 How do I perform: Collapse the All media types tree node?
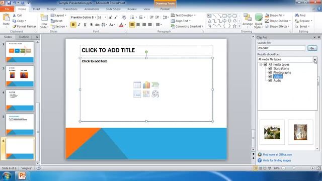tap(261, 65)
